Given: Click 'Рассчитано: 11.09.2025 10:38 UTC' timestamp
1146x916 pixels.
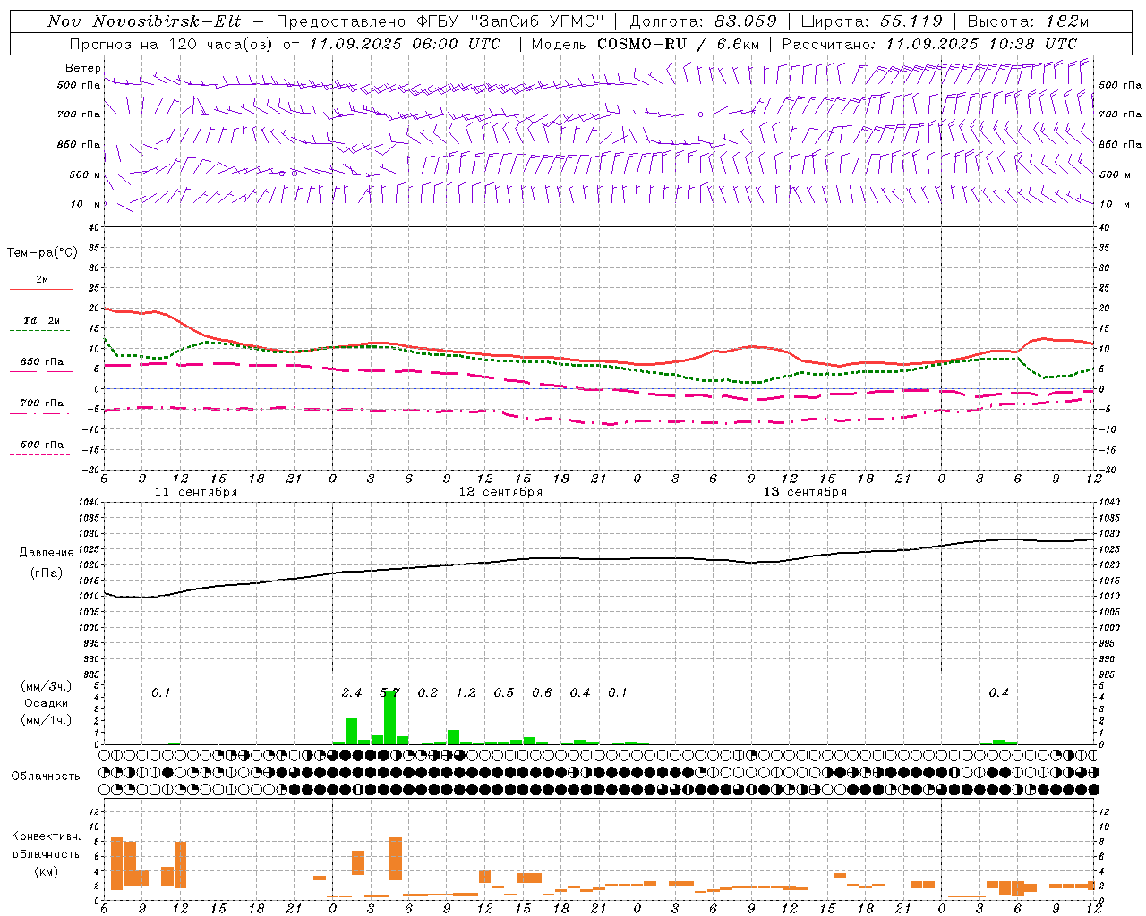Looking at the screenshot, I should pyautogui.click(x=929, y=44).
